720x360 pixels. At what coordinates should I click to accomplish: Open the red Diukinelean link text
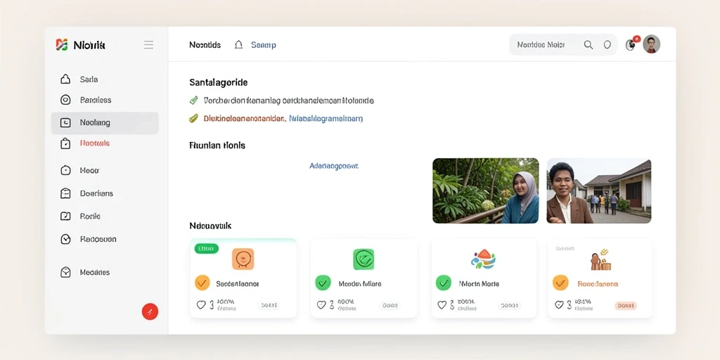[244, 118]
